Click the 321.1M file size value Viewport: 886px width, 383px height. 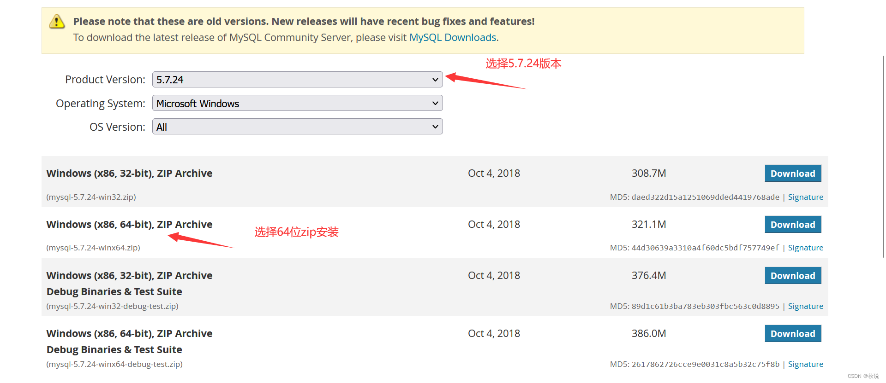point(649,224)
